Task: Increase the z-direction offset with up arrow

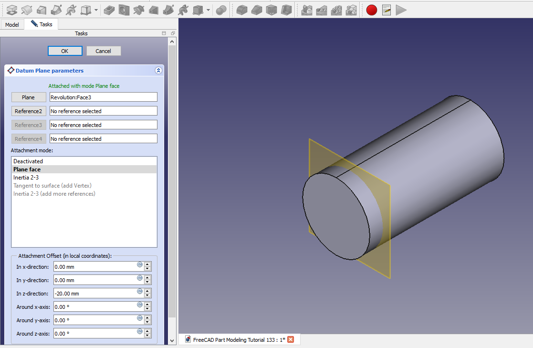Action: 147,291
